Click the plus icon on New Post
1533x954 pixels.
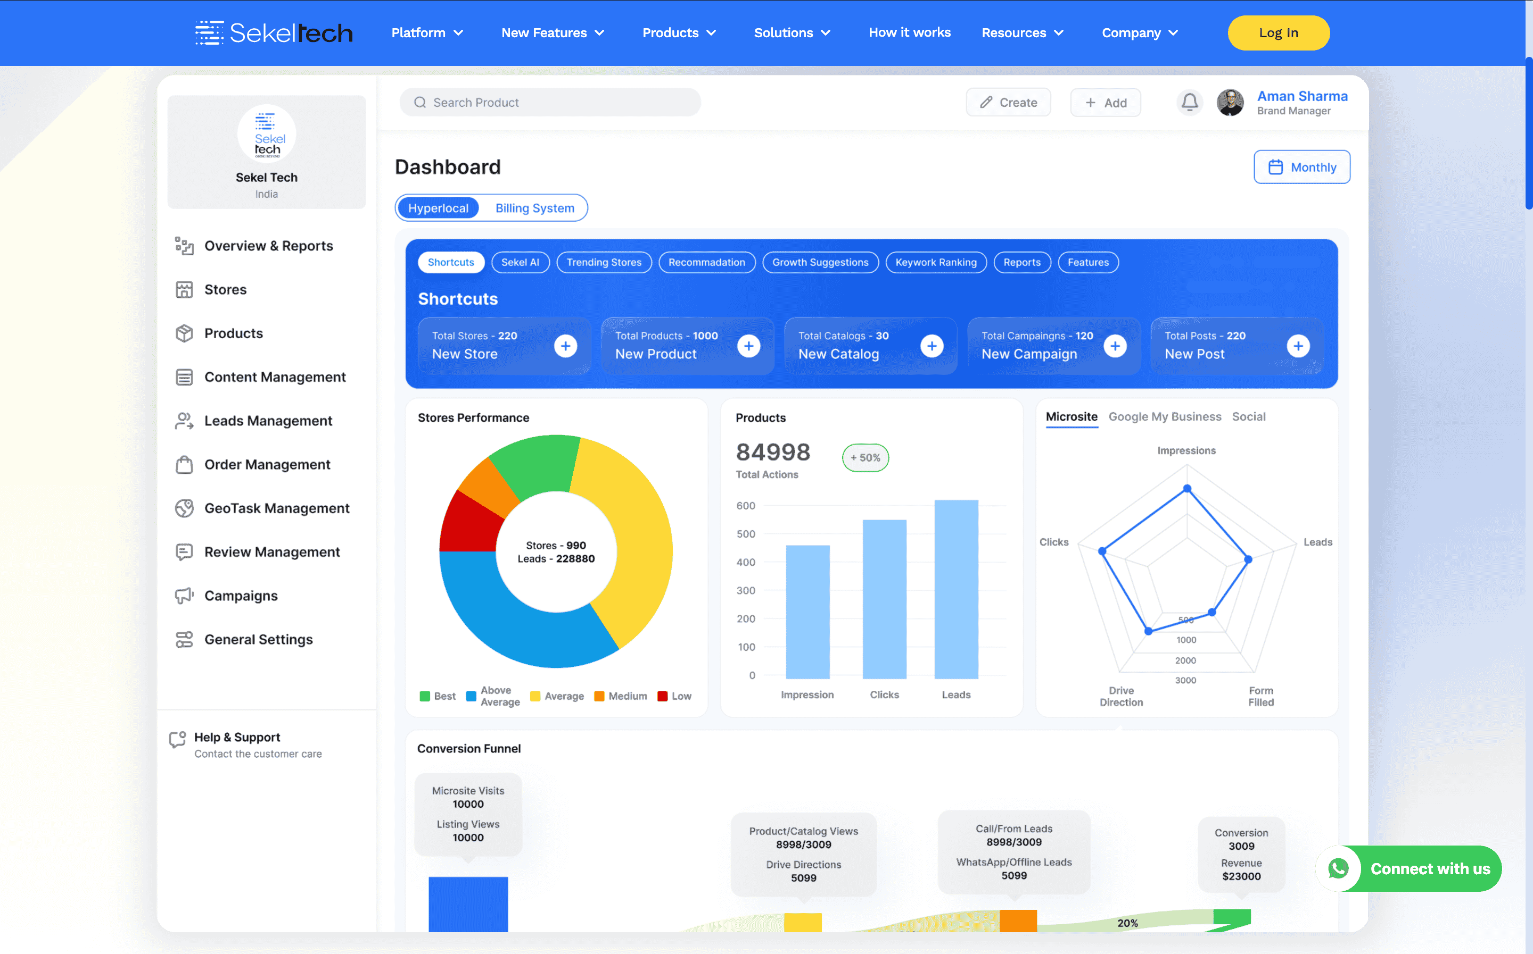(1298, 346)
